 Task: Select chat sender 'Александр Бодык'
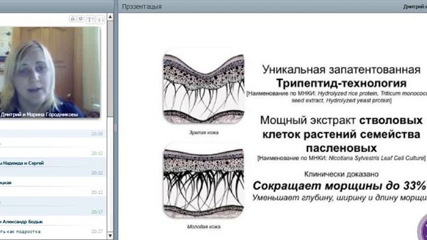[22, 222]
